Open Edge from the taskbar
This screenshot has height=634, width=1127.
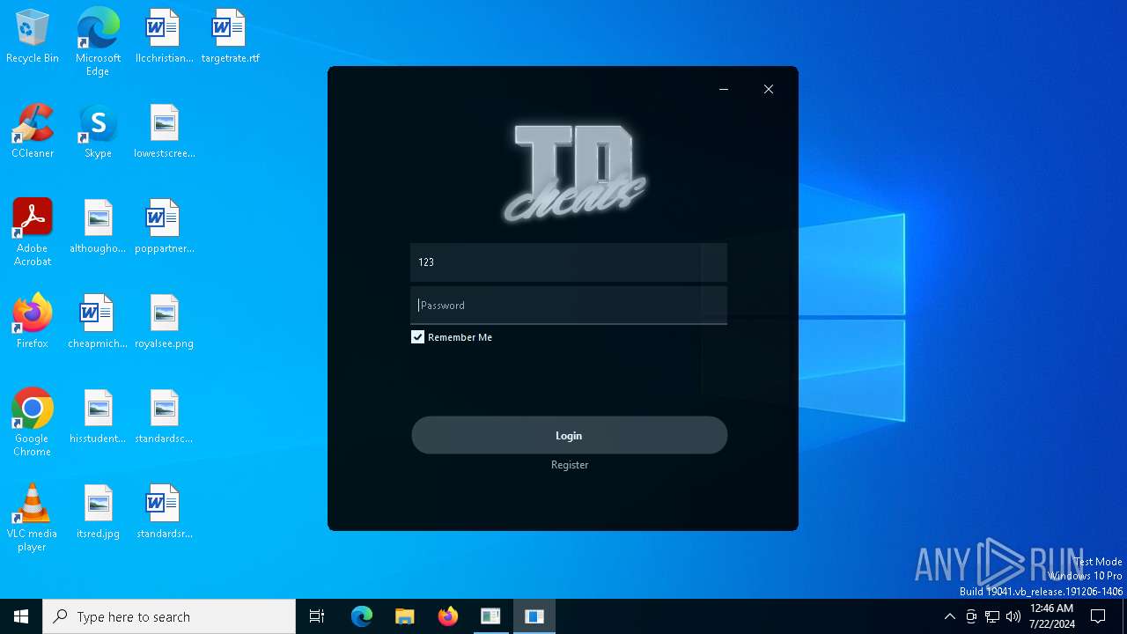coord(362,616)
